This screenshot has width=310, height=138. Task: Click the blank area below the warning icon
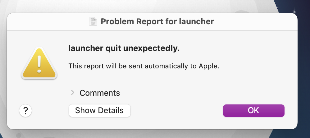39,93
